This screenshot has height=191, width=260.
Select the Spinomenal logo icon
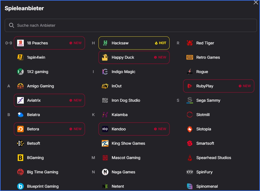point(190,186)
